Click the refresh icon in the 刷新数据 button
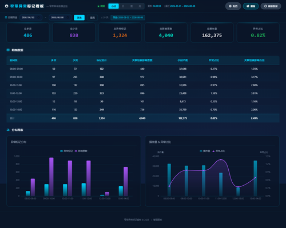The height and width of the screenshot is (228, 286). pyautogui.click(x=265, y=6)
